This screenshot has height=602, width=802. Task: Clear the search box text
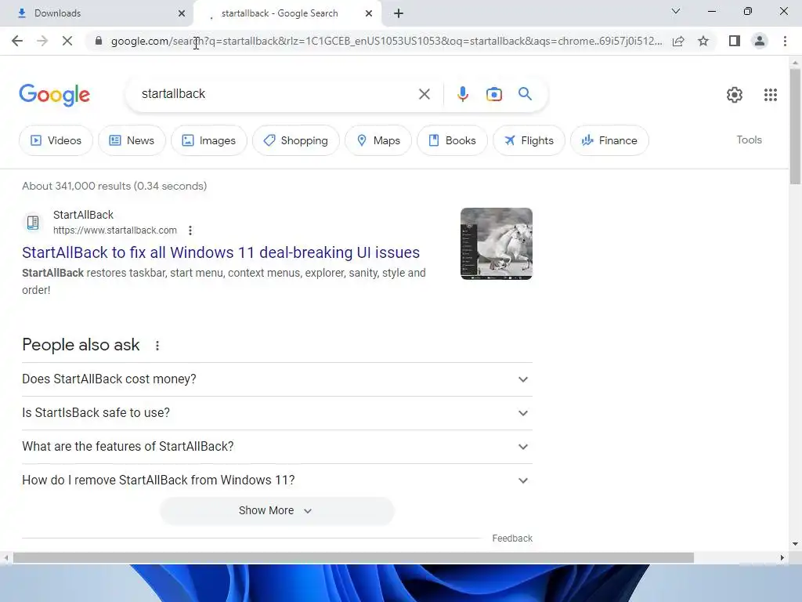424,94
